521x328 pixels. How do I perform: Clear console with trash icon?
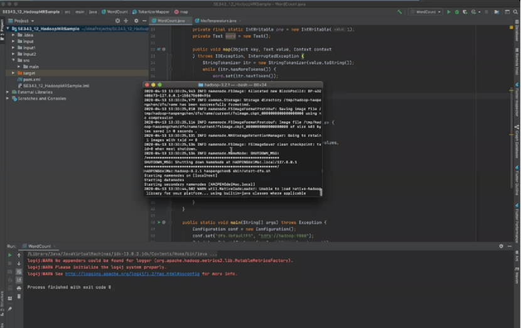pyautogui.click(x=18, y=295)
